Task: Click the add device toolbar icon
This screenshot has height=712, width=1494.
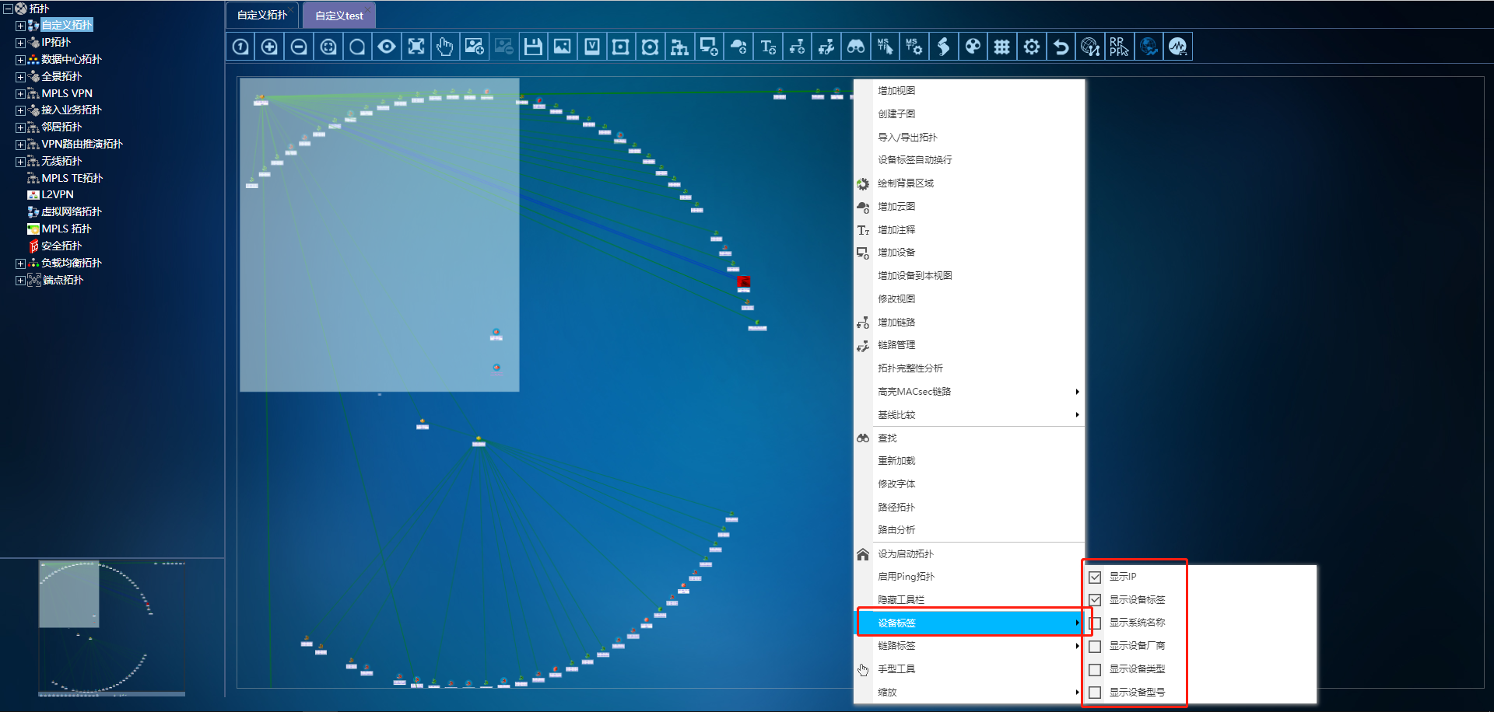Action: 709,47
